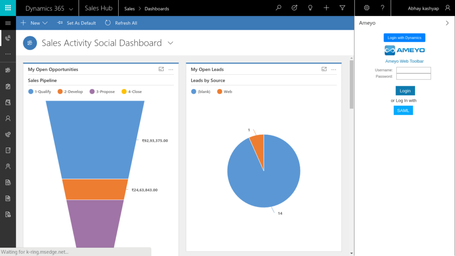This screenshot has width=455, height=256.
Task: Click the New command button
Action: (31, 23)
